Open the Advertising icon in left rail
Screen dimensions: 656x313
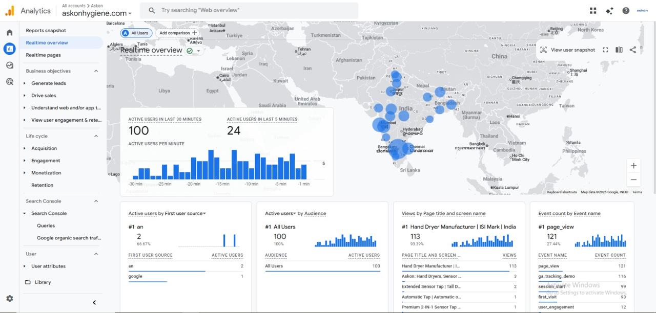coord(9,81)
